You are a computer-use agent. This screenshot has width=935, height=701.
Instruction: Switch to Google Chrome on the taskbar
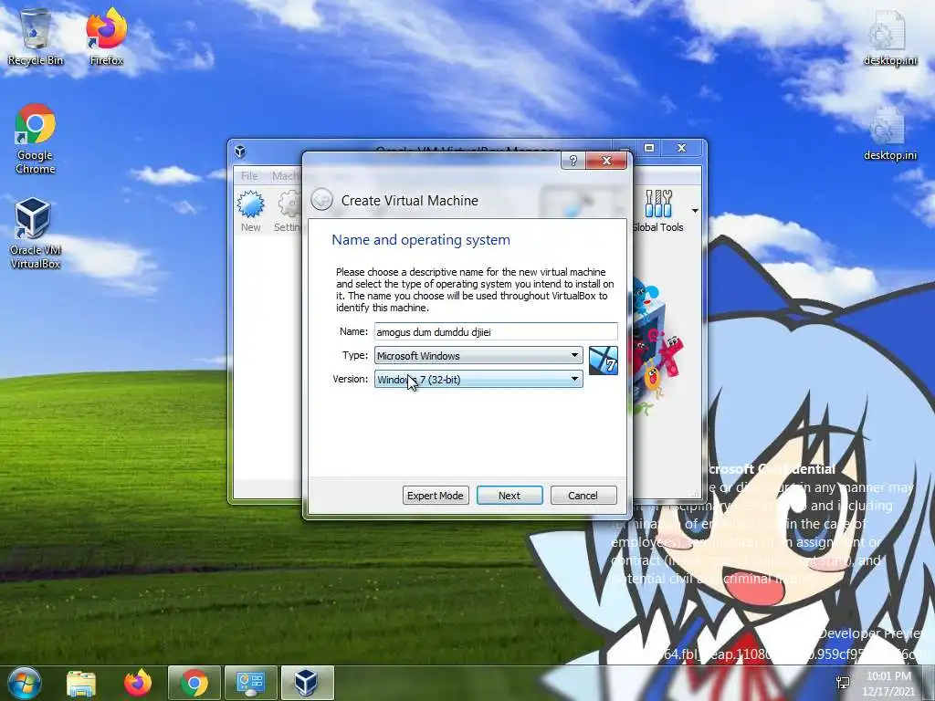coord(194,683)
